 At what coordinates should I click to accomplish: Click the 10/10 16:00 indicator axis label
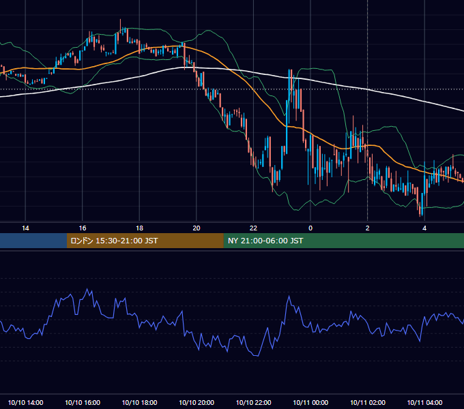(x=83, y=402)
